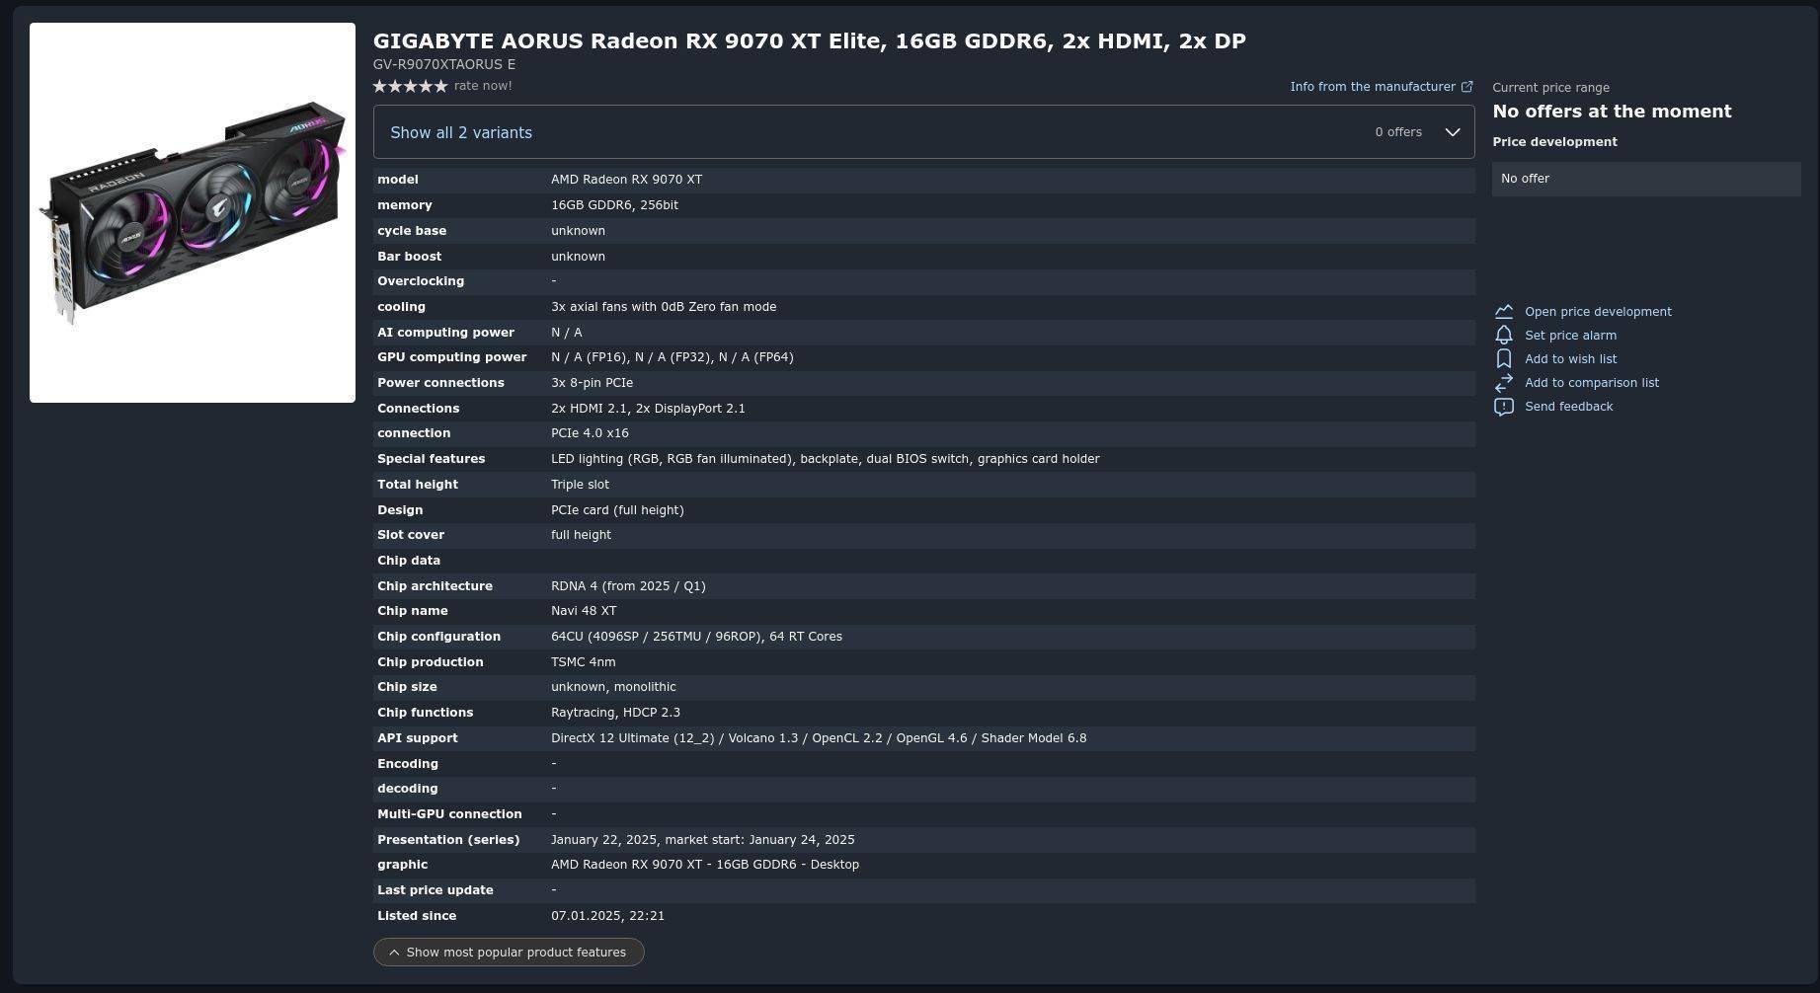Select the 64CU chip configuration value
The height and width of the screenshot is (993, 1820).
coord(696,637)
